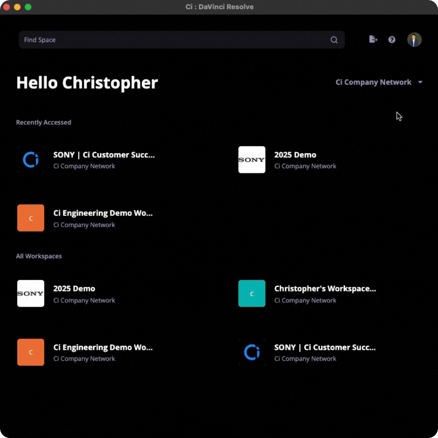Image resolution: width=438 pixels, height=438 pixels.
Task: Click the Hello Christopher greeting
Action: coord(87,83)
